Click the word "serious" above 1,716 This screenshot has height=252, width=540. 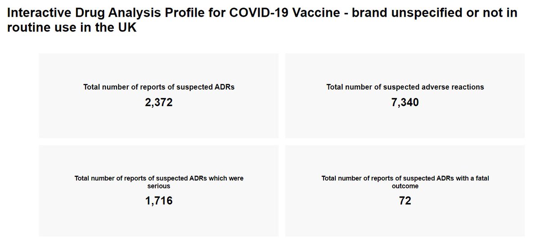pos(159,185)
